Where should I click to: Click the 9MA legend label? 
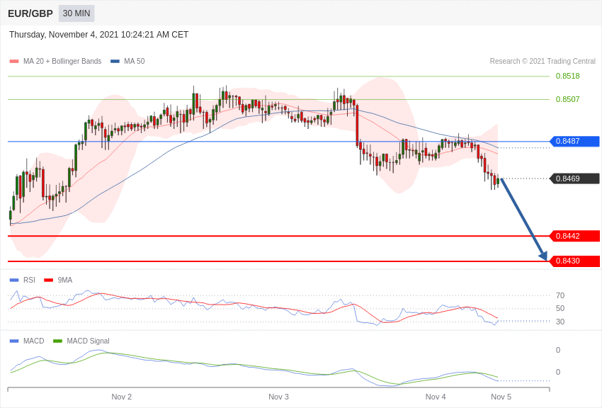pyautogui.click(x=65, y=280)
